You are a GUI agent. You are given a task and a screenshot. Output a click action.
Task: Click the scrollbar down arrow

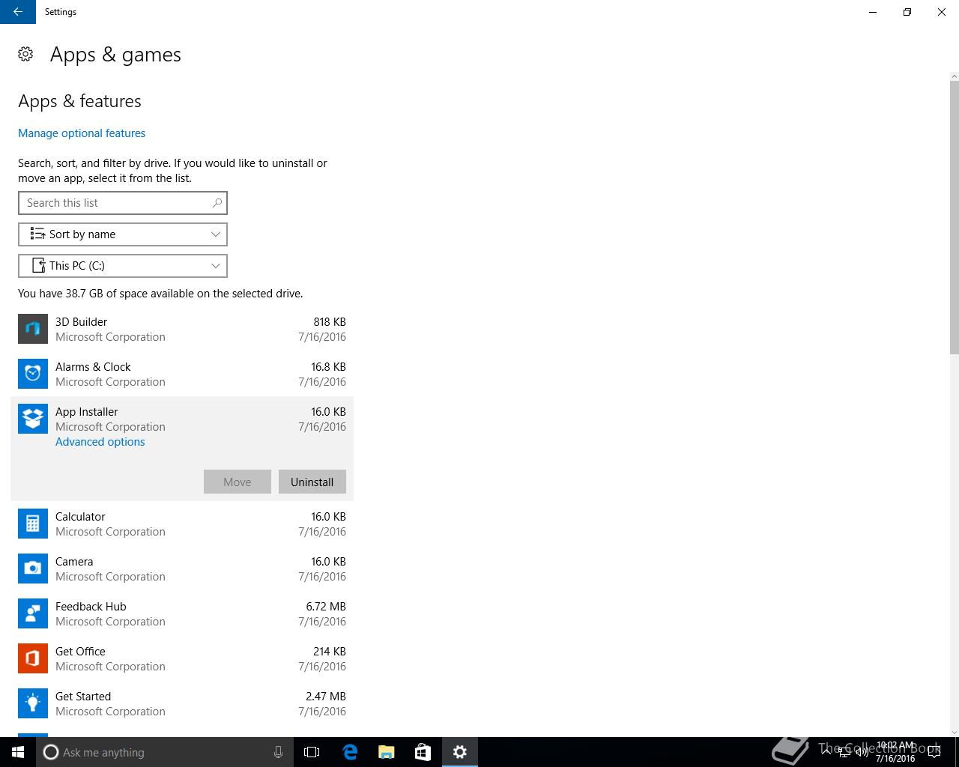coord(954,732)
